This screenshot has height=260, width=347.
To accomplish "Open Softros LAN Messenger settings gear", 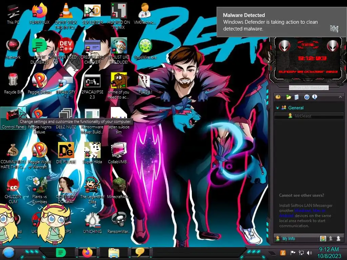I will 278,97.
